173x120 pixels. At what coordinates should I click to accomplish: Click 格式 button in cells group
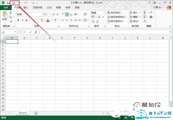click(x=135, y=21)
